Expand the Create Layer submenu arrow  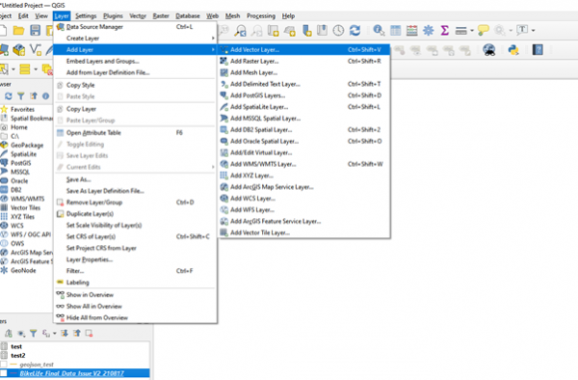213,39
